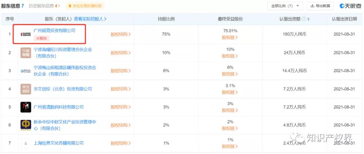Image resolution: width=364 pixels, height=154 pixels.
Task: Sort the table by 认缴出资额 arrows
Action: pyautogui.click(x=308, y=19)
